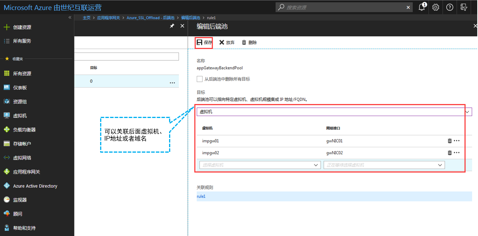Open the rule1 associated rule link

click(201, 196)
